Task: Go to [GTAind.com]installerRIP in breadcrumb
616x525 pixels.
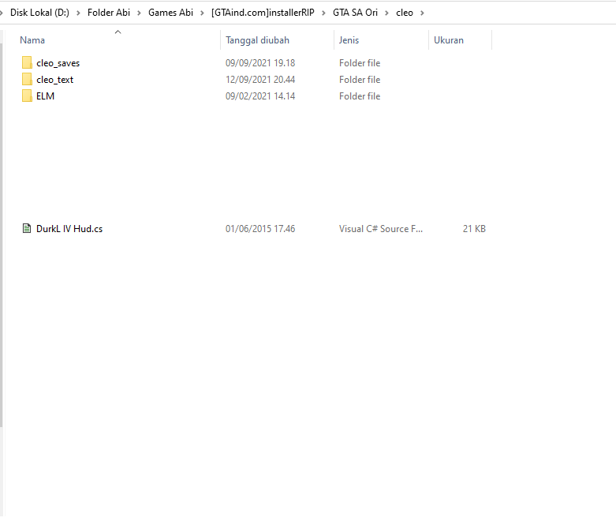Action: coord(263,13)
